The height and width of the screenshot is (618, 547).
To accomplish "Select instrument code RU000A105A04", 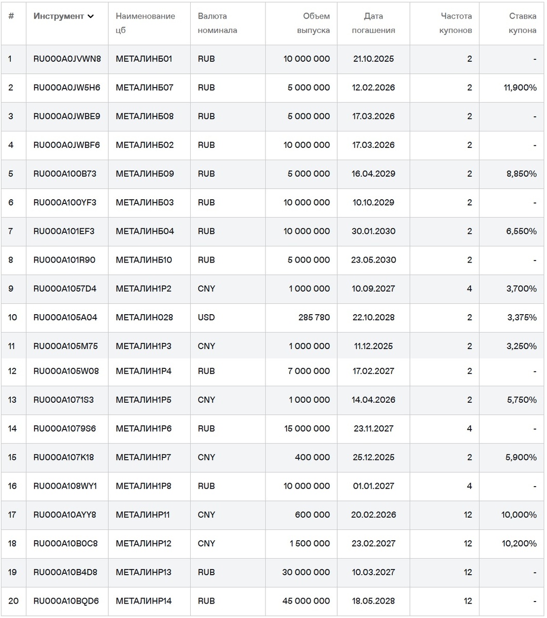I will pos(65,318).
